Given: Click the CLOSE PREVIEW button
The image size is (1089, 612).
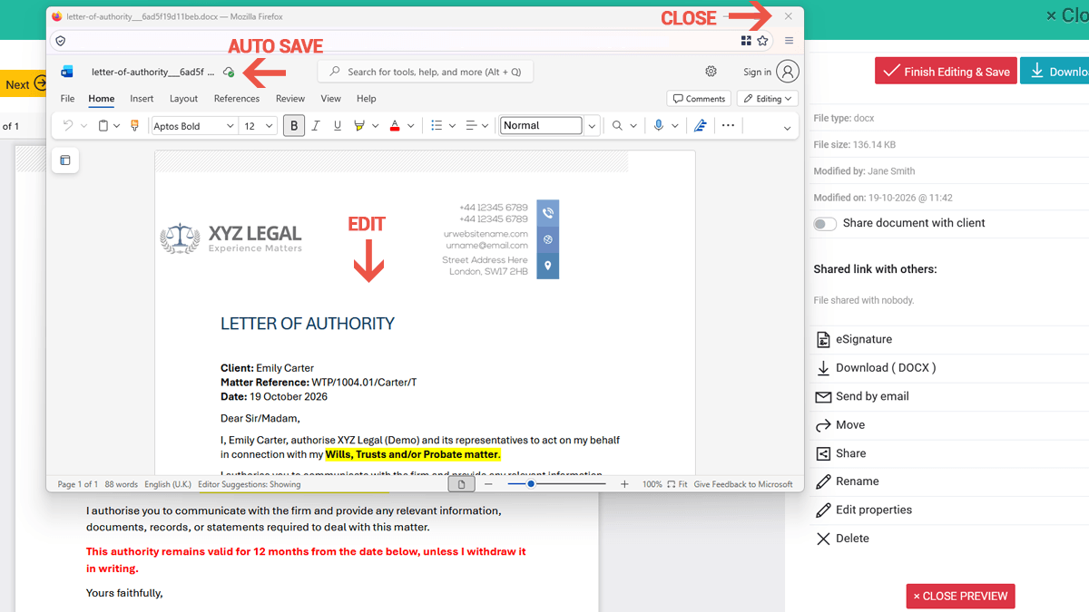Looking at the screenshot, I should click(960, 596).
